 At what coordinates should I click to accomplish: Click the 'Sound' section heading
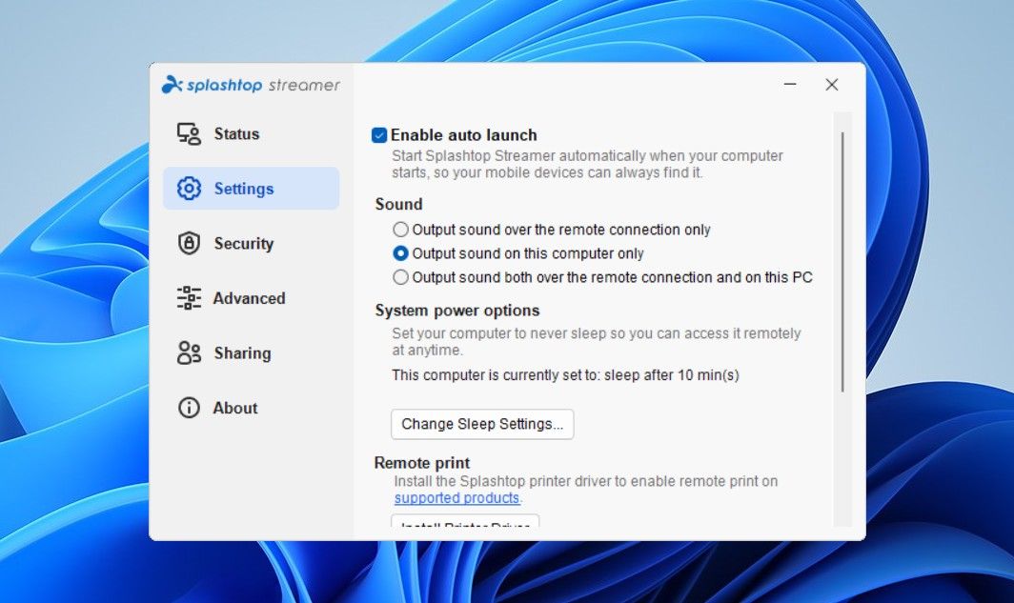point(398,204)
